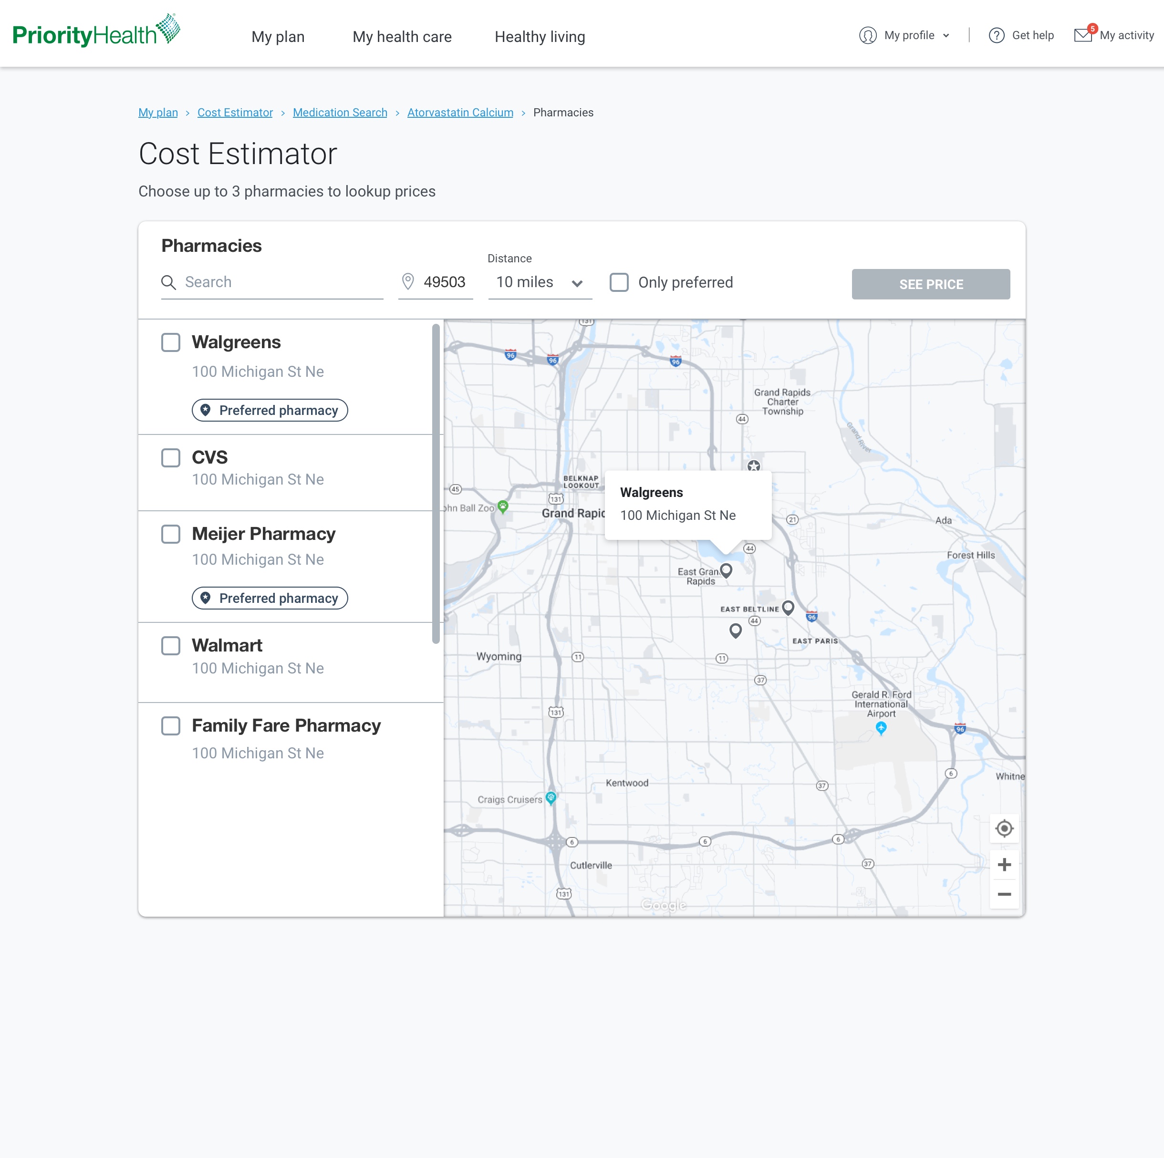This screenshot has height=1158, width=1164.
Task: Click the map pin near East Grand Rapids
Action: click(726, 570)
